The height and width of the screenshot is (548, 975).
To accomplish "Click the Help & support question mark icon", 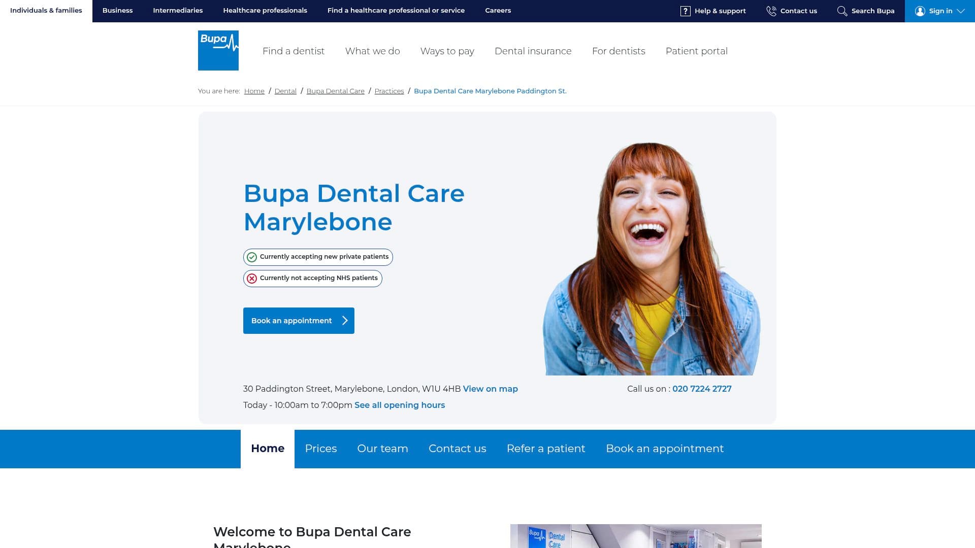I will [685, 11].
